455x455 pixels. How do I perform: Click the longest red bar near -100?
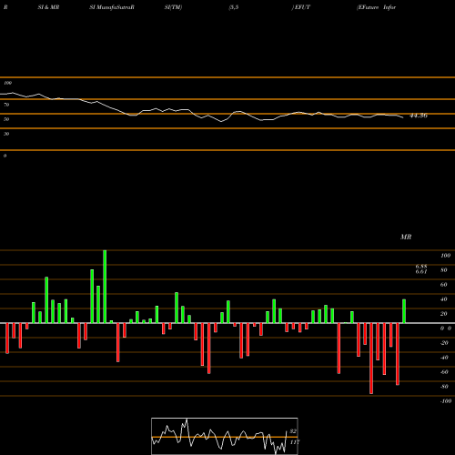click(x=371, y=359)
